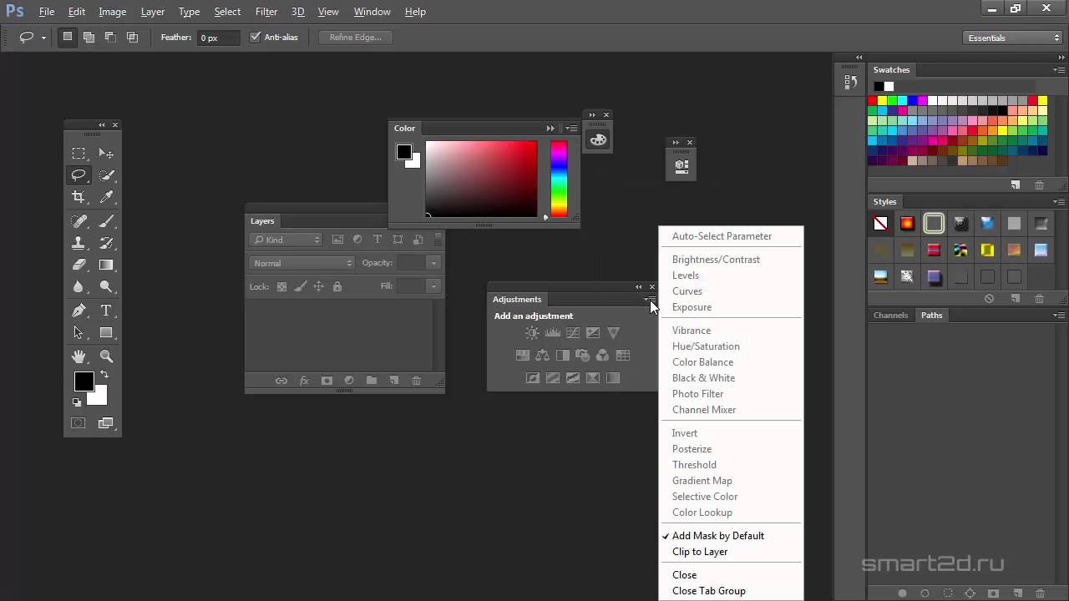Viewport: 1069px width, 601px height.
Task: Select the Eyedropper tool
Action: coord(106,197)
